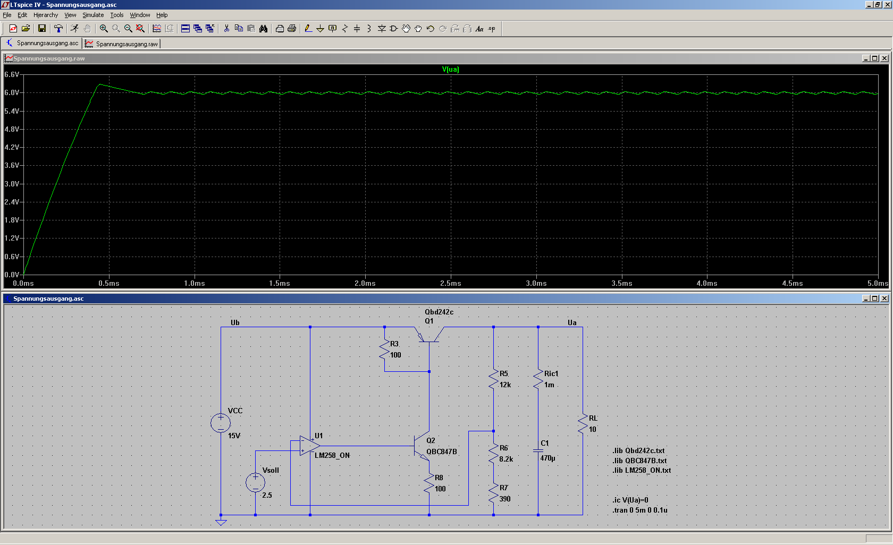Select the Move hand tool

(x=406, y=29)
